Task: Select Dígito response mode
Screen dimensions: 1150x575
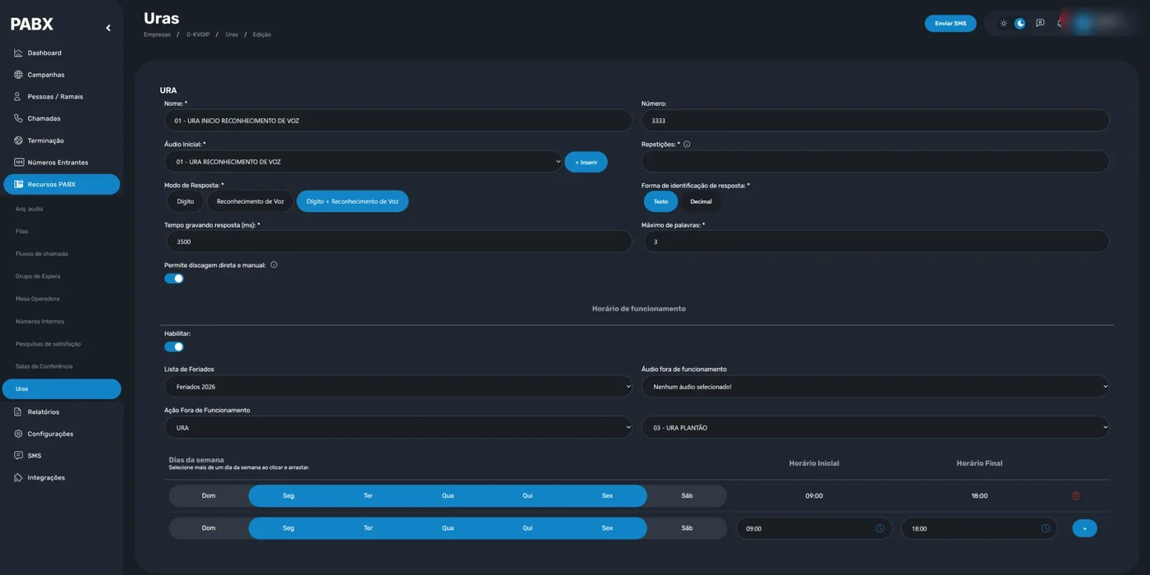Action: 186,201
